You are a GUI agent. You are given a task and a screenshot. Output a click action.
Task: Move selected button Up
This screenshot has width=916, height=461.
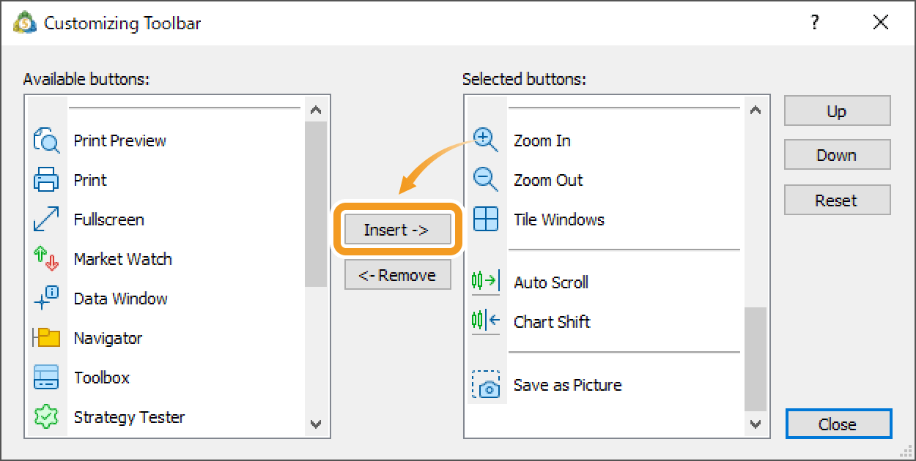click(837, 111)
